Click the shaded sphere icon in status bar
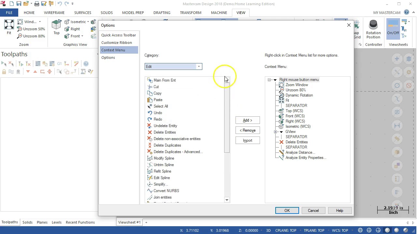This screenshot has width=417, height=234. 387,230
